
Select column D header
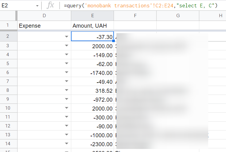[x=44, y=16]
